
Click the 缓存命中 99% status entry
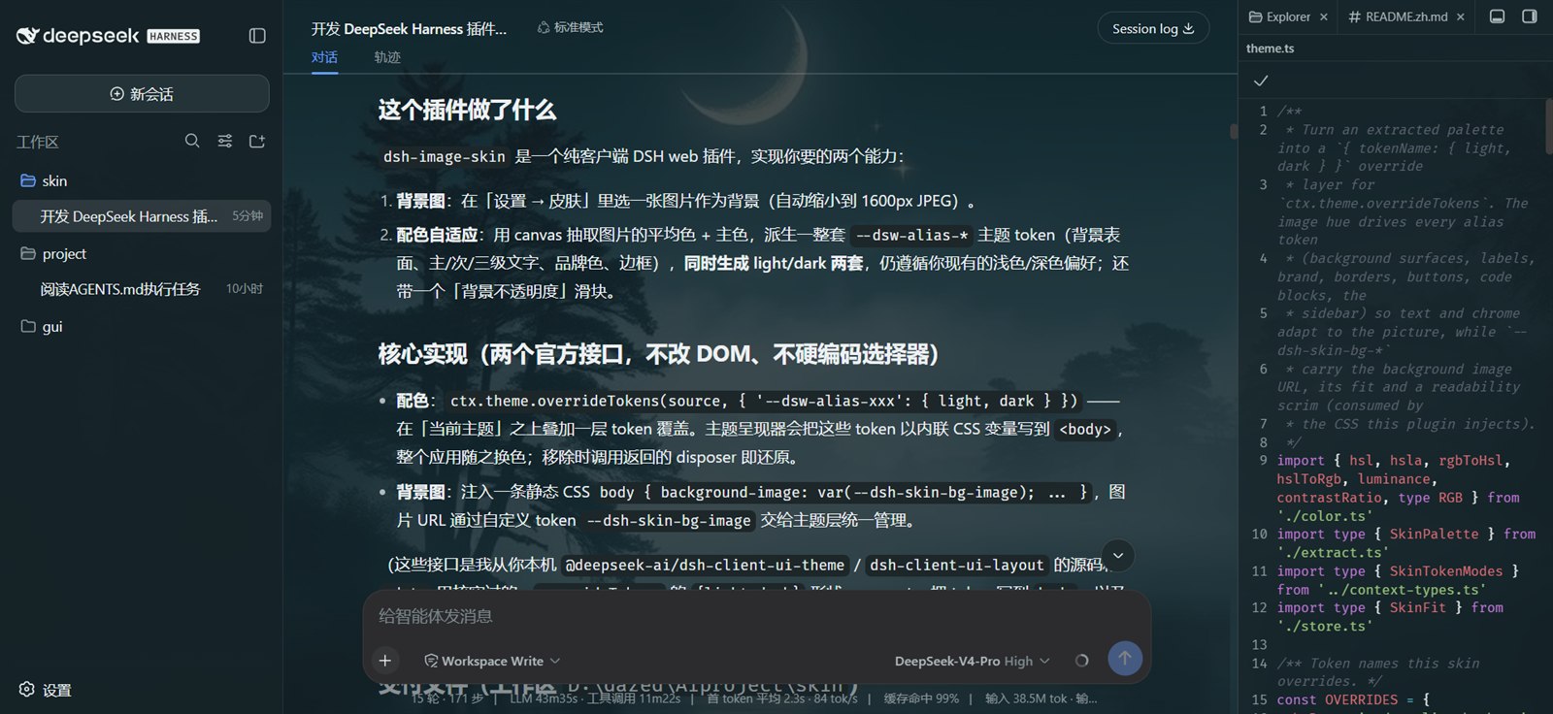[x=921, y=698]
